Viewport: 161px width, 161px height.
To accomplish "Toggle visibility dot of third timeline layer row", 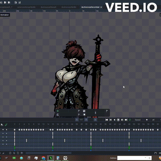I will (3, 141).
